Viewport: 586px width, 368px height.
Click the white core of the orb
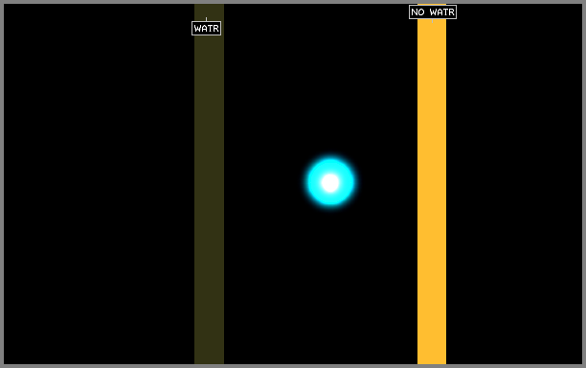(330, 182)
